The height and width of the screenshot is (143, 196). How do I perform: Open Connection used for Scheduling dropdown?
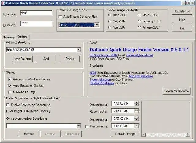(79, 126)
